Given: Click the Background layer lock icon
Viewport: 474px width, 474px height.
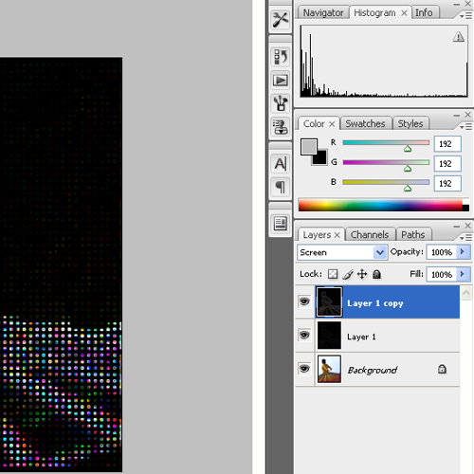Looking at the screenshot, I should click(442, 369).
